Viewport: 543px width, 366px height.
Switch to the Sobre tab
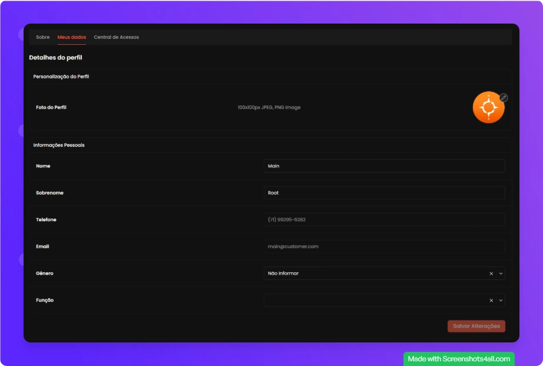[x=43, y=37]
